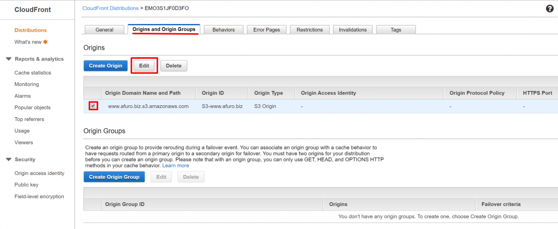The image size is (558, 229).
Task: Click the disabled Edit button under Origin Groups
Action: [x=161, y=177]
